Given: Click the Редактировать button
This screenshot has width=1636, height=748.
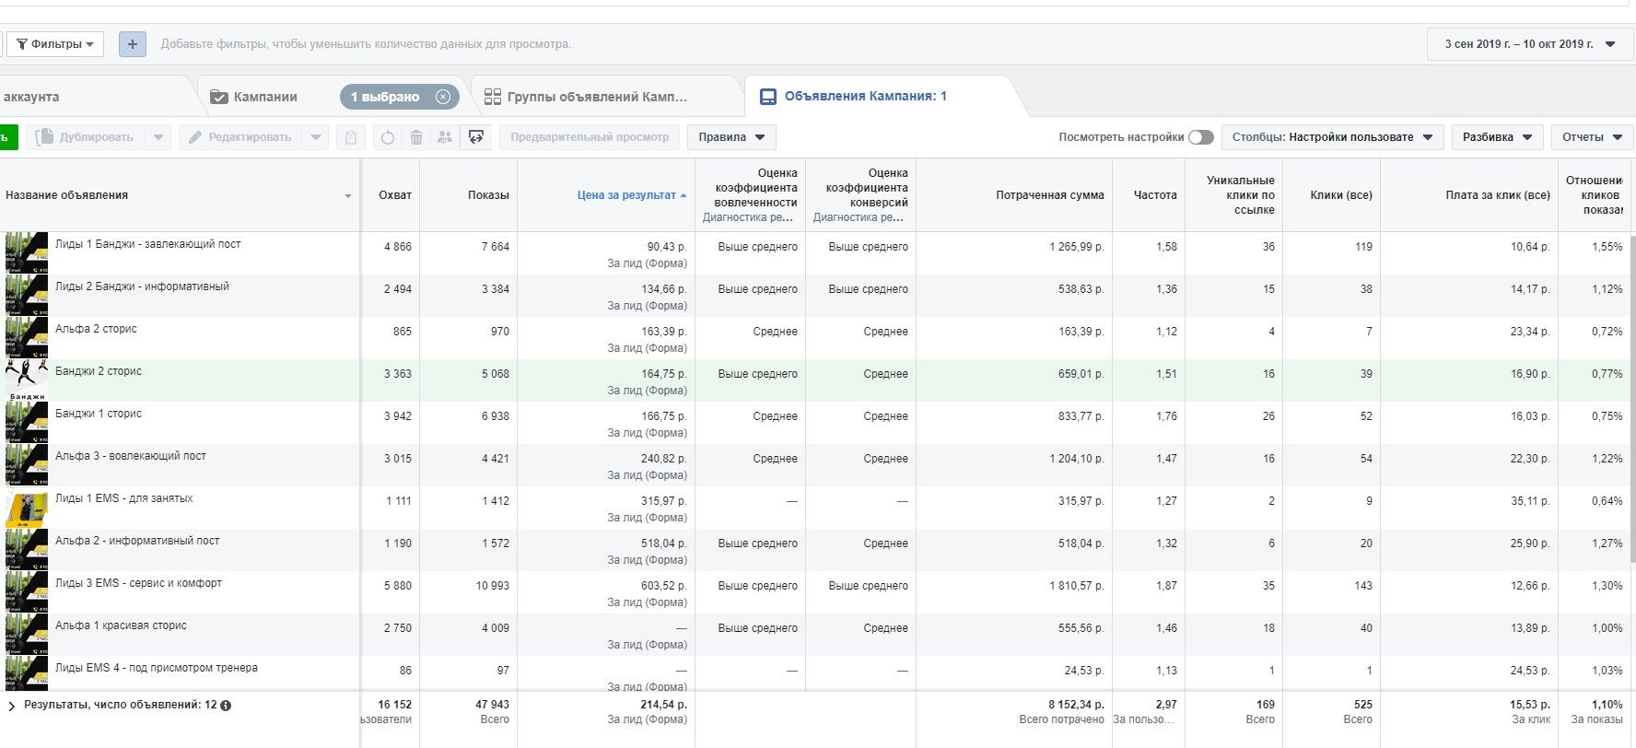Looking at the screenshot, I should point(241,137).
